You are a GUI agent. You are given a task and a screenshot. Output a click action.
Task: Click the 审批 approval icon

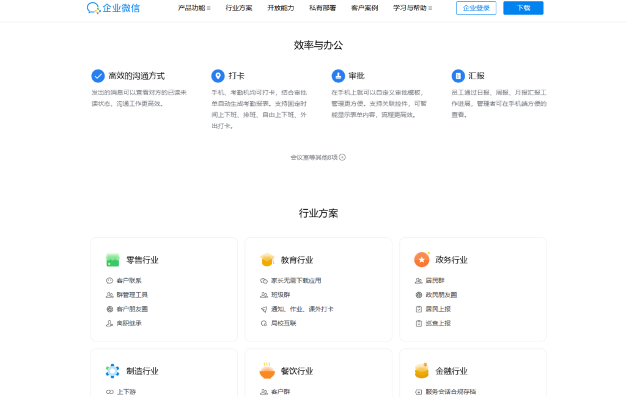pyautogui.click(x=339, y=76)
